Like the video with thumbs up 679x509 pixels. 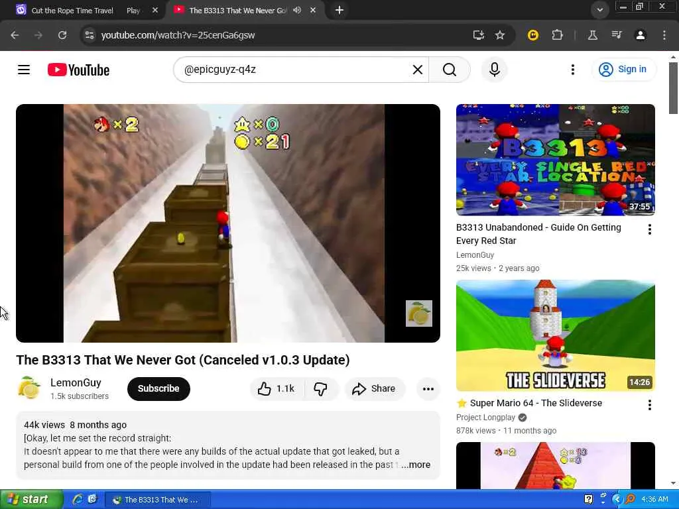277,388
